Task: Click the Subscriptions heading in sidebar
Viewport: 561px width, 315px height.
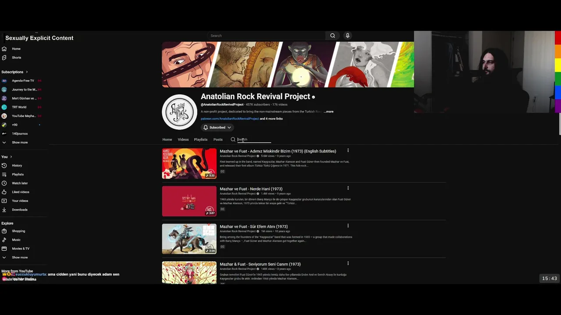Action: click(x=12, y=72)
